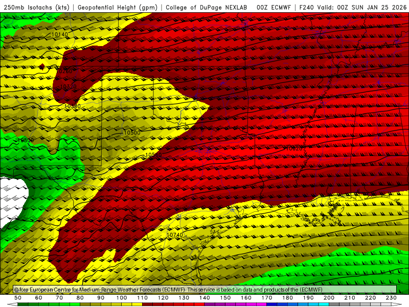
Task: Click the ECMWF copyright notice banner
Action: point(205,290)
